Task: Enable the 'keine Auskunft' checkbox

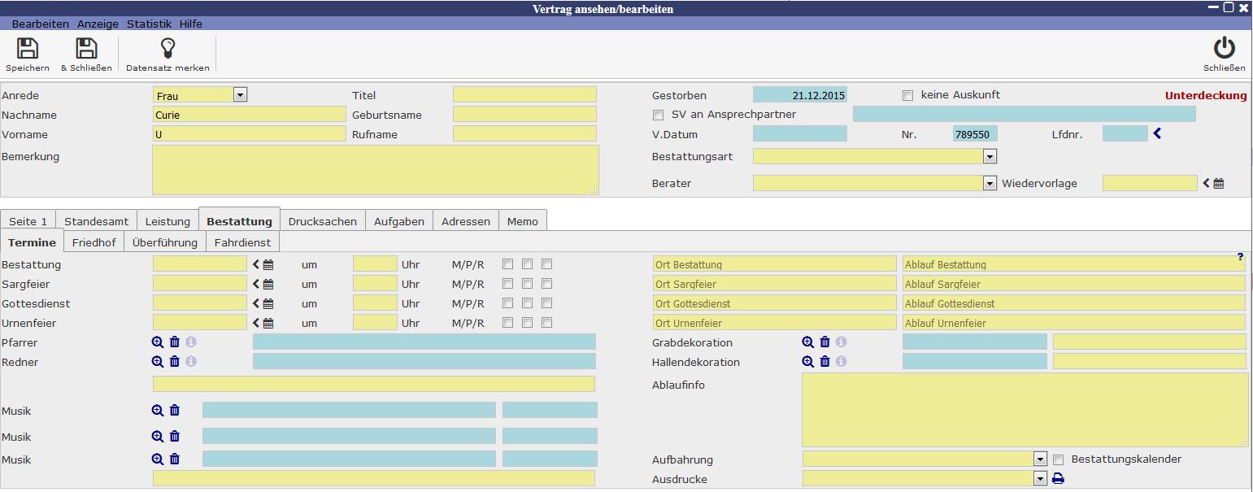Action: coord(907,96)
